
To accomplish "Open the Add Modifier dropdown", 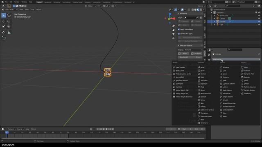I will tap(236, 59).
